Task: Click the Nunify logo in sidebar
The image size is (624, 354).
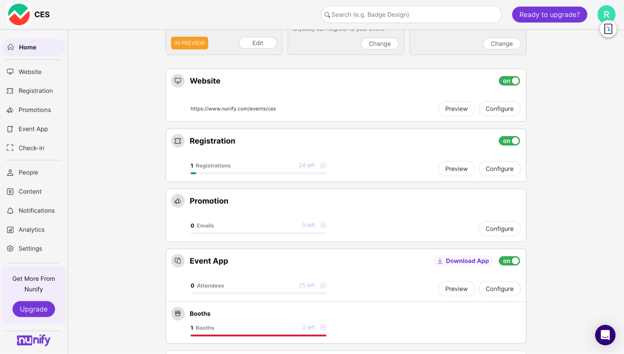Action: pyautogui.click(x=34, y=340)
